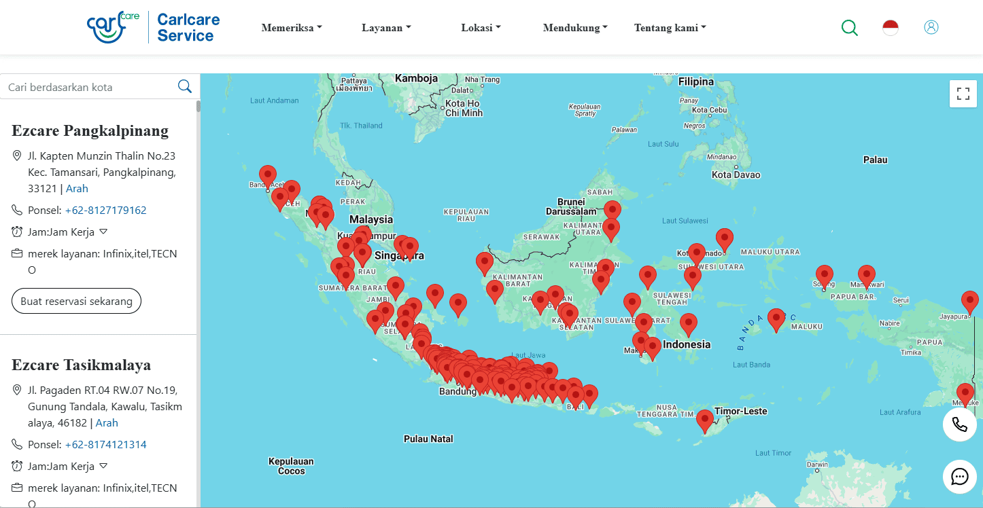Click the Indonesia flag language icon
The width and height of the screenshot is (983, 508).
(891, 27)
